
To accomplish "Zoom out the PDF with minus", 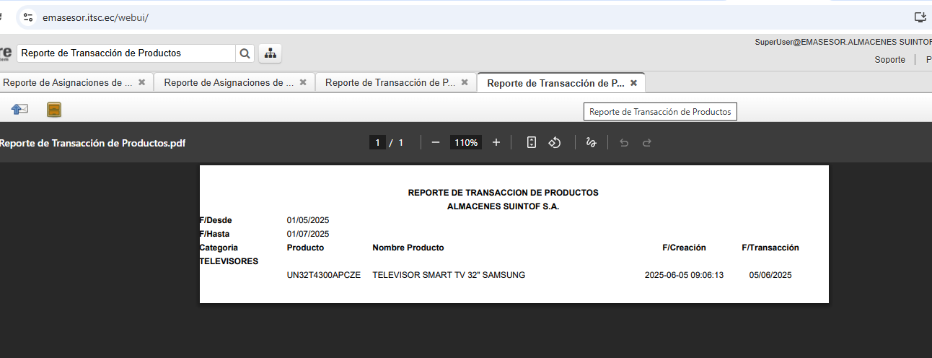I will coord(435,143).
